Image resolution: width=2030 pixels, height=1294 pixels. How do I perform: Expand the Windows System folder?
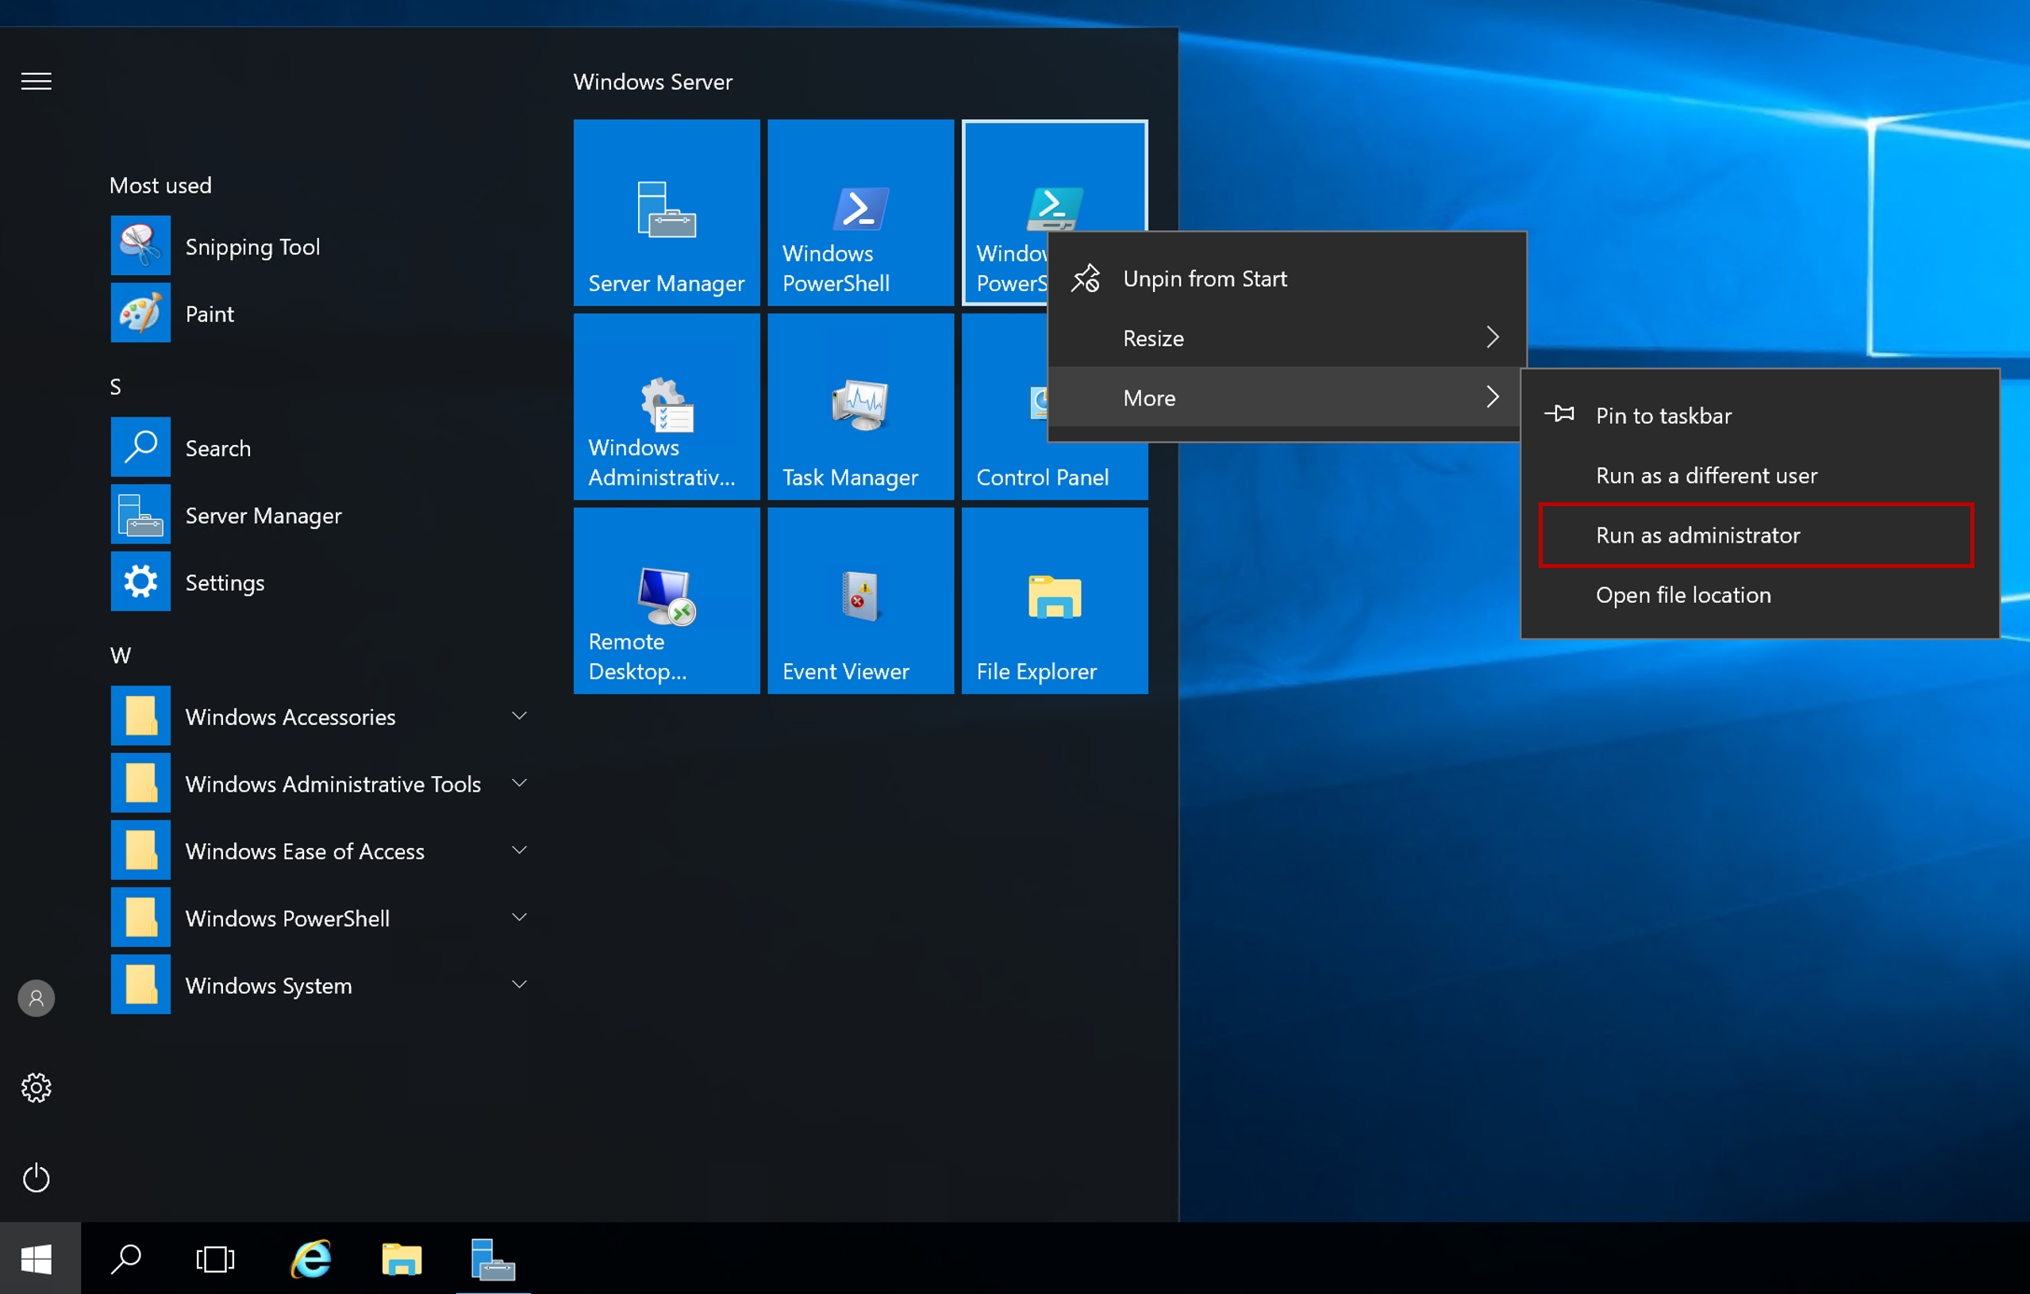pos(268,985)
